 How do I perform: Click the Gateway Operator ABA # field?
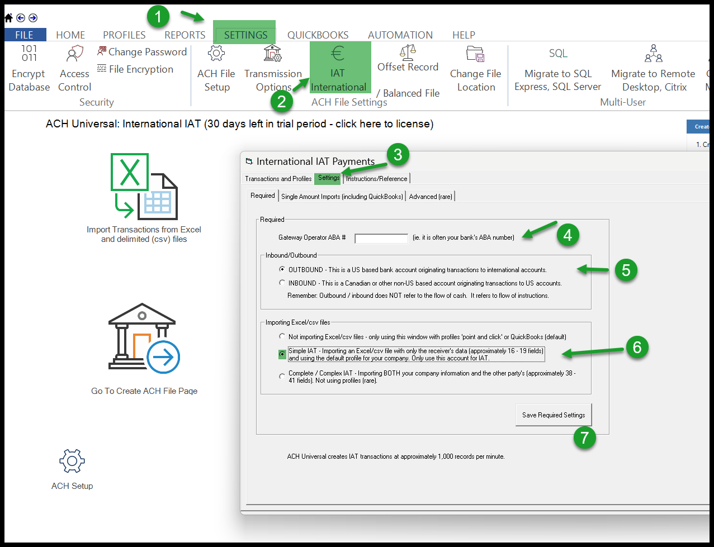(x=381, y=239)
